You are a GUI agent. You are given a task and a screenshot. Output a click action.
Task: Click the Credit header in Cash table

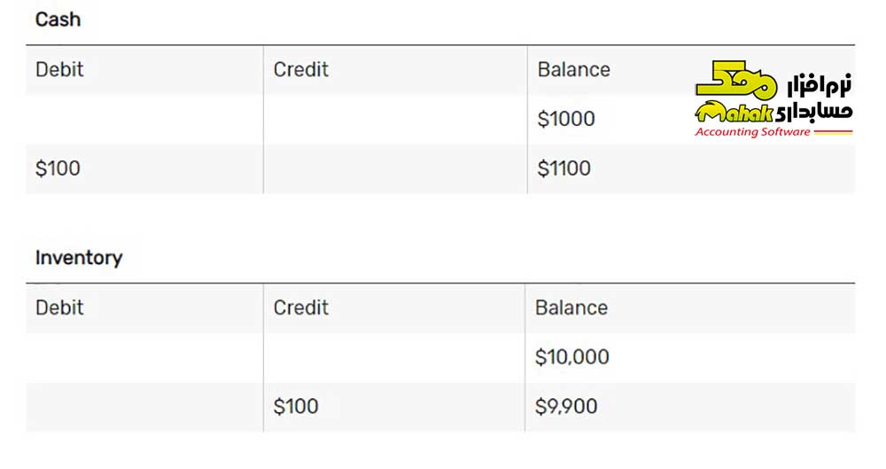(x=300, y=69)
